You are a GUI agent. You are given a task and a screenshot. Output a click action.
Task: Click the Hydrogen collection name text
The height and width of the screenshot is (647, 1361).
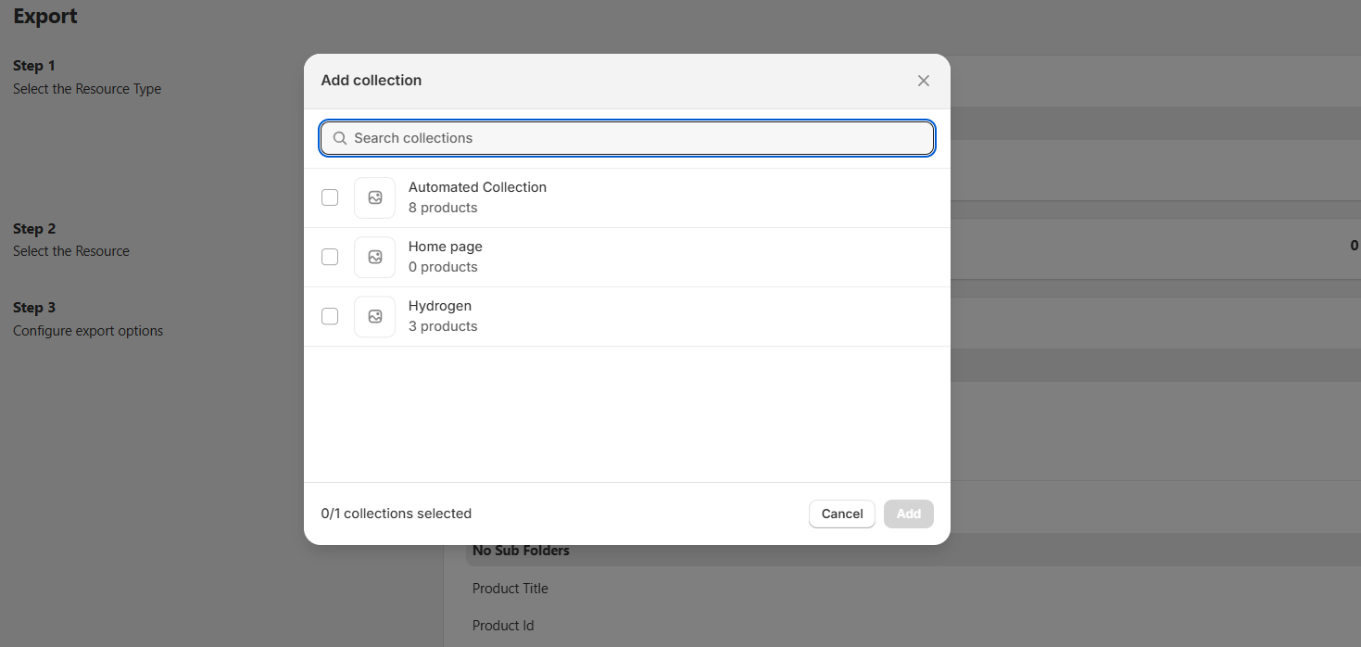pyautogui.click(x=439, y=305)
